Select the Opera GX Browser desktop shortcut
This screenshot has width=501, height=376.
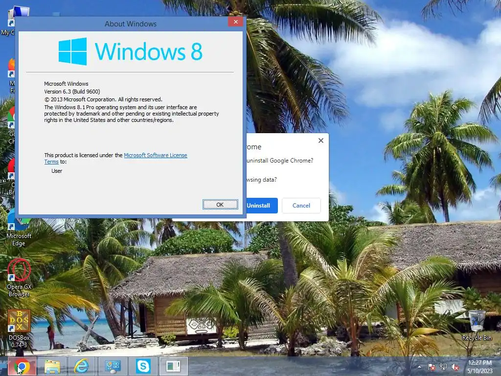click(19, 278)
